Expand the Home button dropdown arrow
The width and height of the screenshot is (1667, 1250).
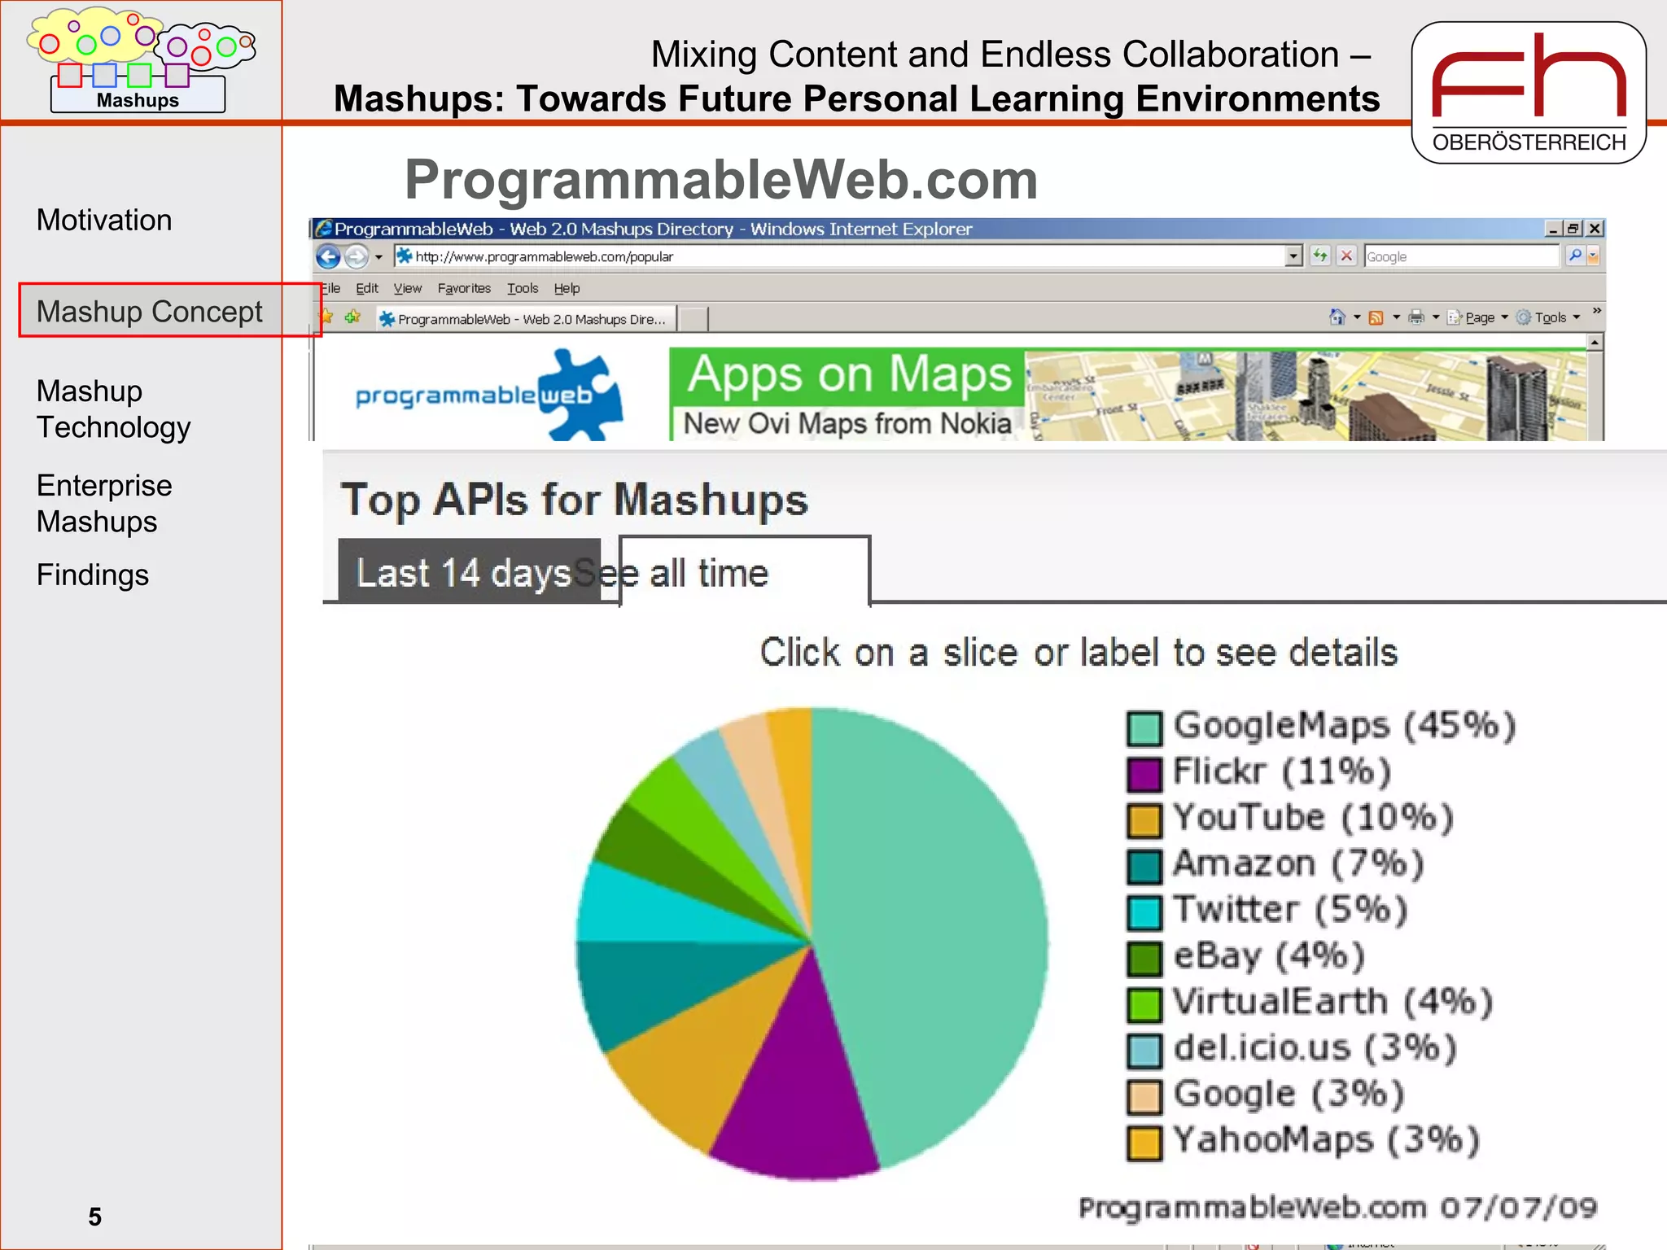click(1357, 317)
